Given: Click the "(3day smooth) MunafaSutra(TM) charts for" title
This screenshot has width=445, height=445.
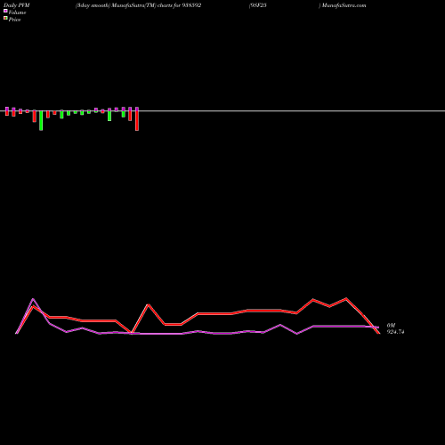Looking at the screenshot, I should pos(128,5).
